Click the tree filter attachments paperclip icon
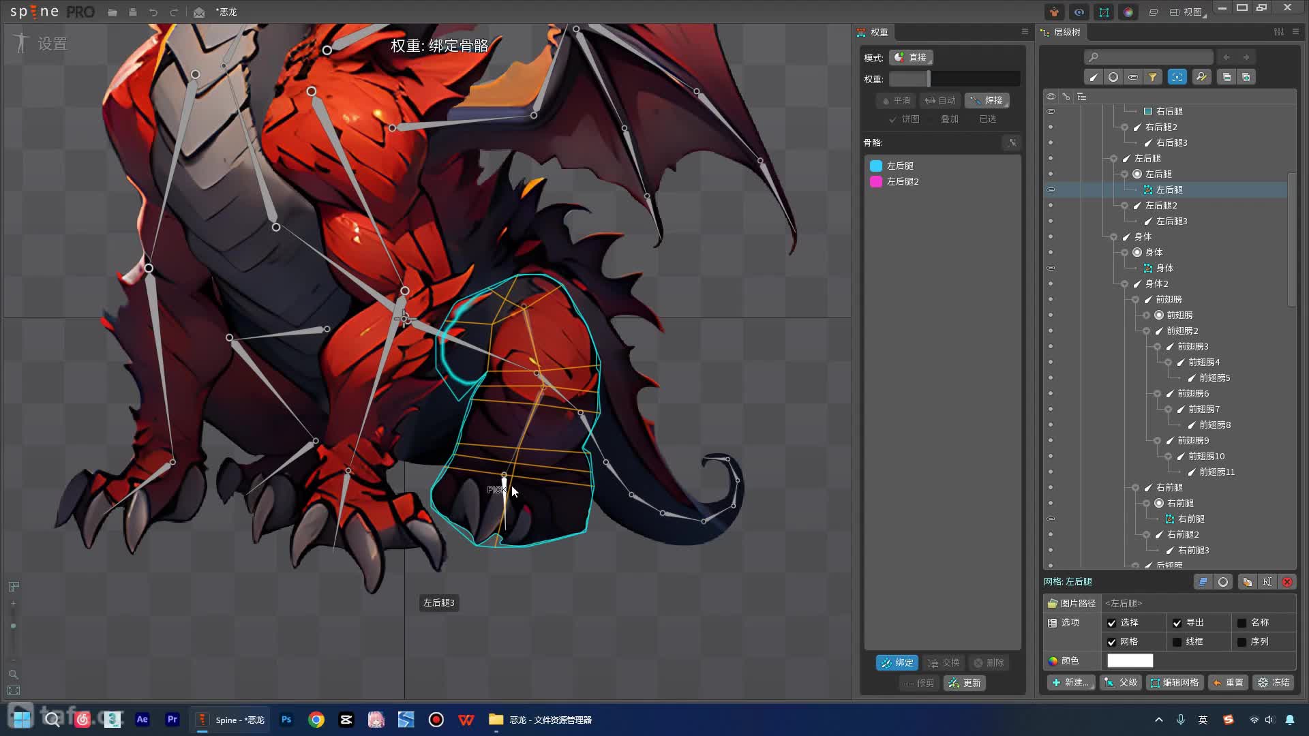This screenshot has width=1309, height=736. pos(1133,77)
